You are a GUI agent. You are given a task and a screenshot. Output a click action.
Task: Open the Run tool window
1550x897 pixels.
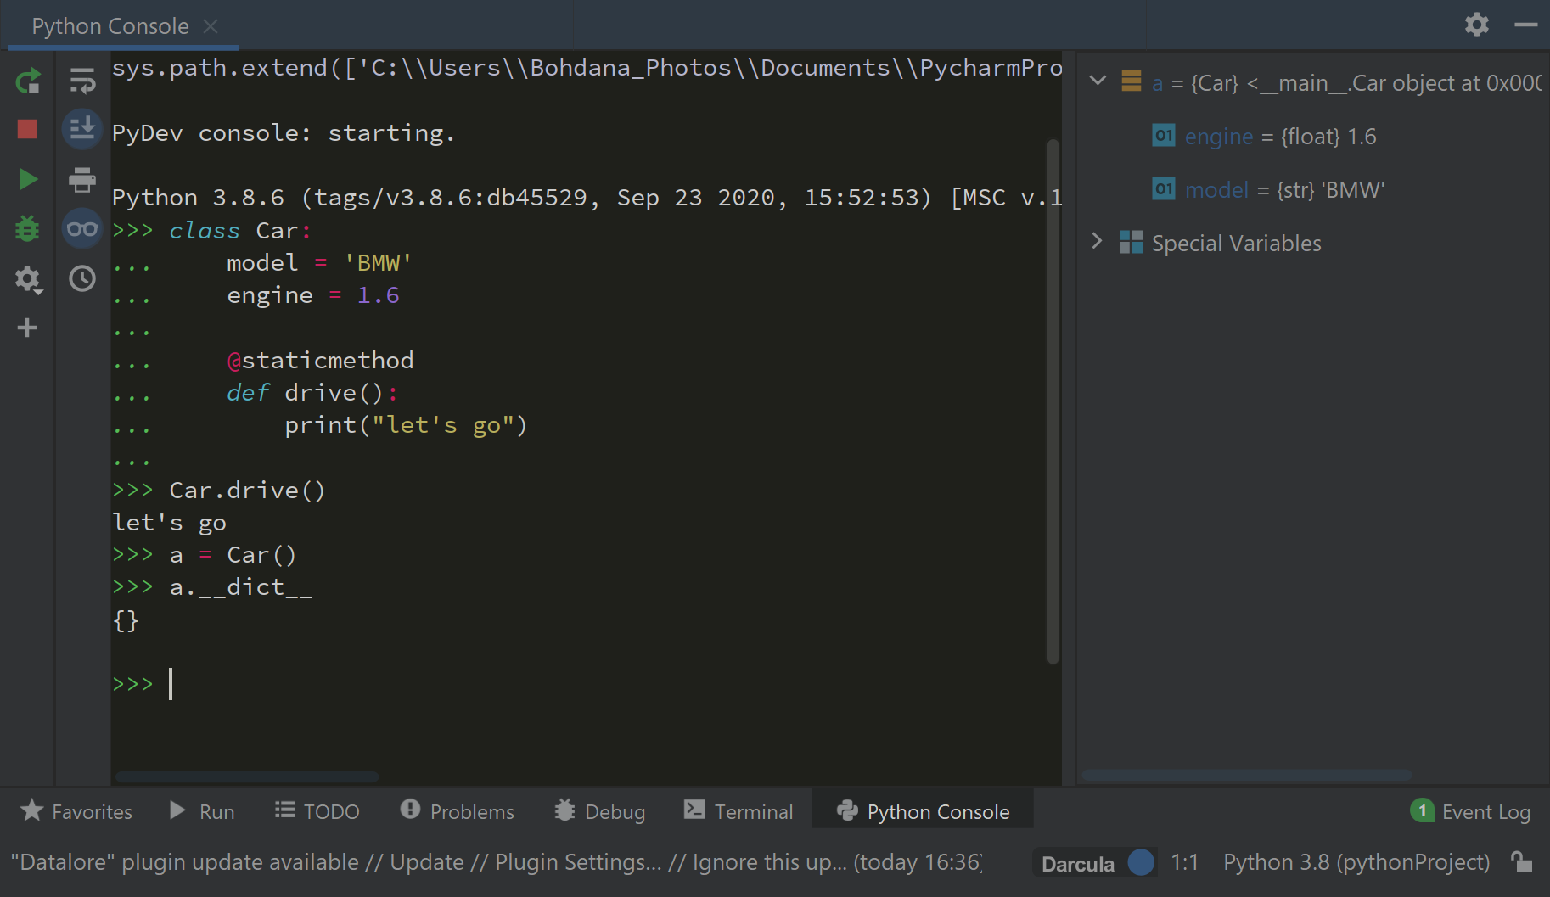202,811
